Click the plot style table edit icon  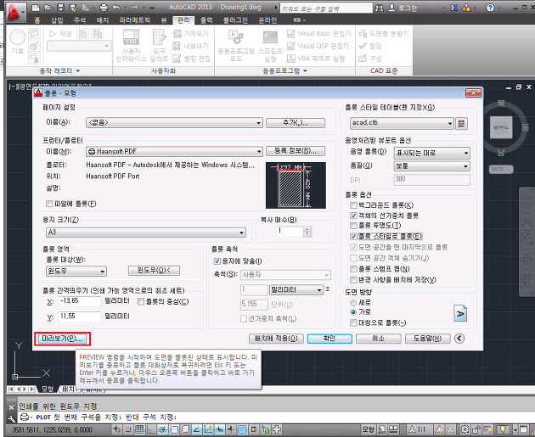461,123
